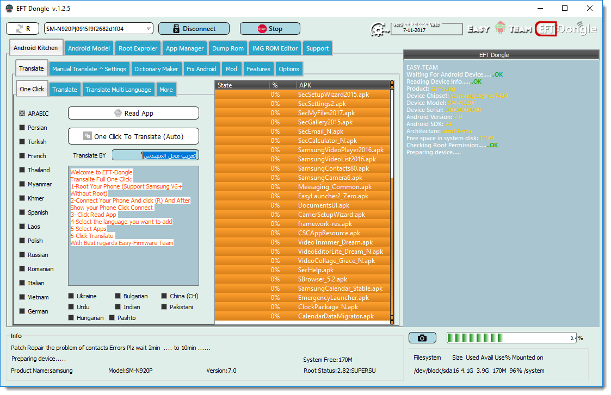Open the Mod tab

point(231,69)
